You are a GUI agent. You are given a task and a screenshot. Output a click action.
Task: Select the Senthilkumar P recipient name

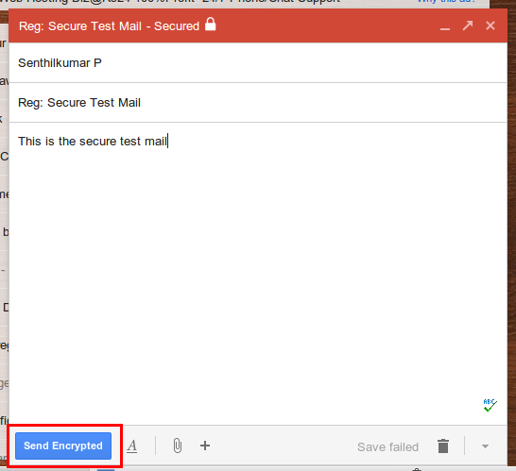[x=60, y=63]
